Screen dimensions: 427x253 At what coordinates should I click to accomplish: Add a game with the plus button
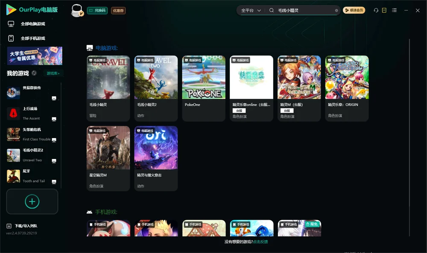click(32, 201)
